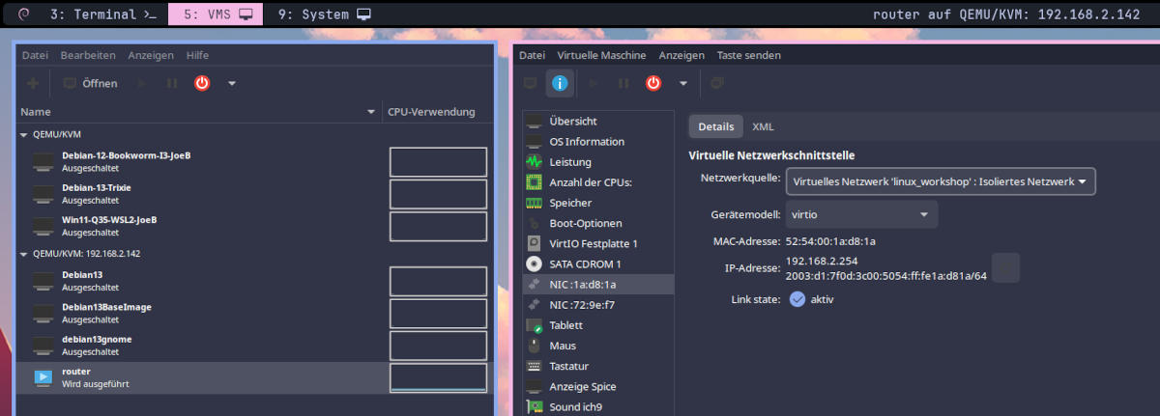Click the pause icon in router toolbar
The width and height of the screenshot is (1160, 416).
(x=623, y=83)
